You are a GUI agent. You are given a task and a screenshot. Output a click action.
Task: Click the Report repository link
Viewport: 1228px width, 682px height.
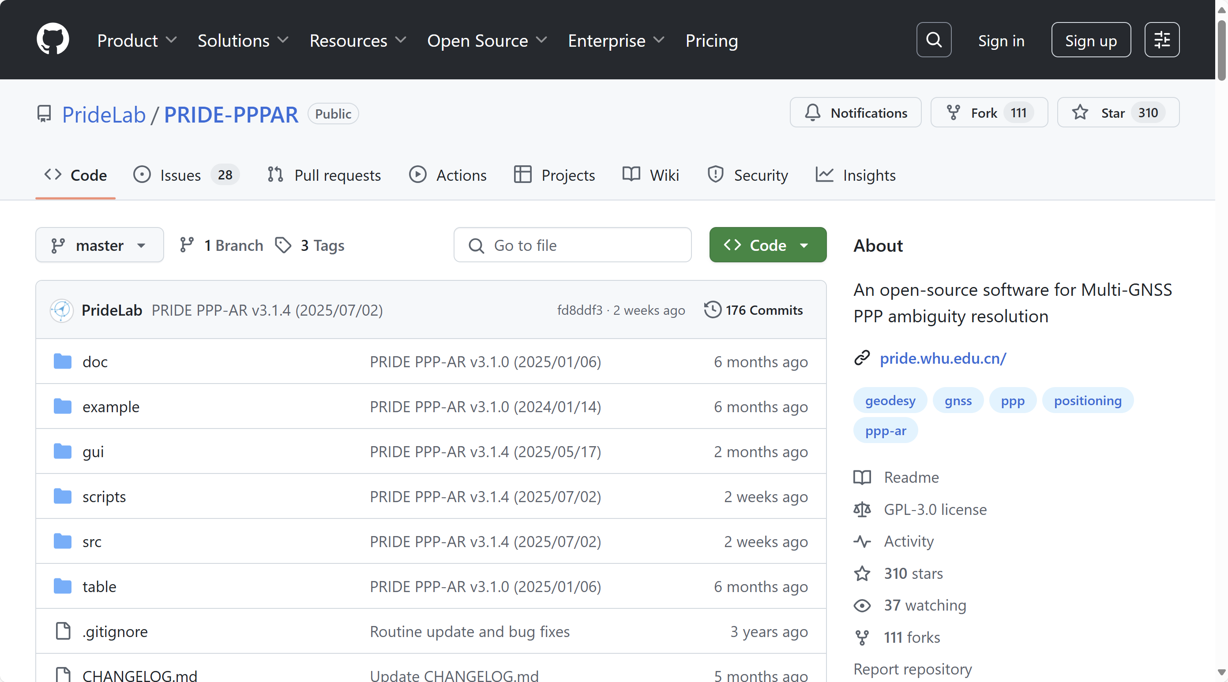coord(913,669)
